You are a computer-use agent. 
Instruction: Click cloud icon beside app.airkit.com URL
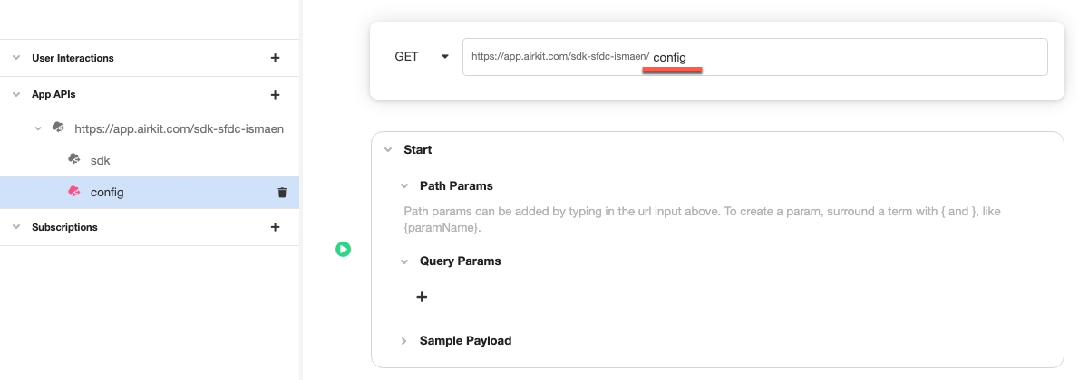59,128
